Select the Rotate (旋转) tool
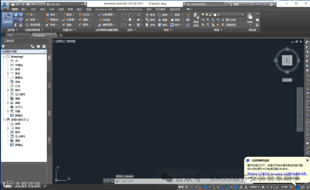310x190 pixels. [162, 15]
